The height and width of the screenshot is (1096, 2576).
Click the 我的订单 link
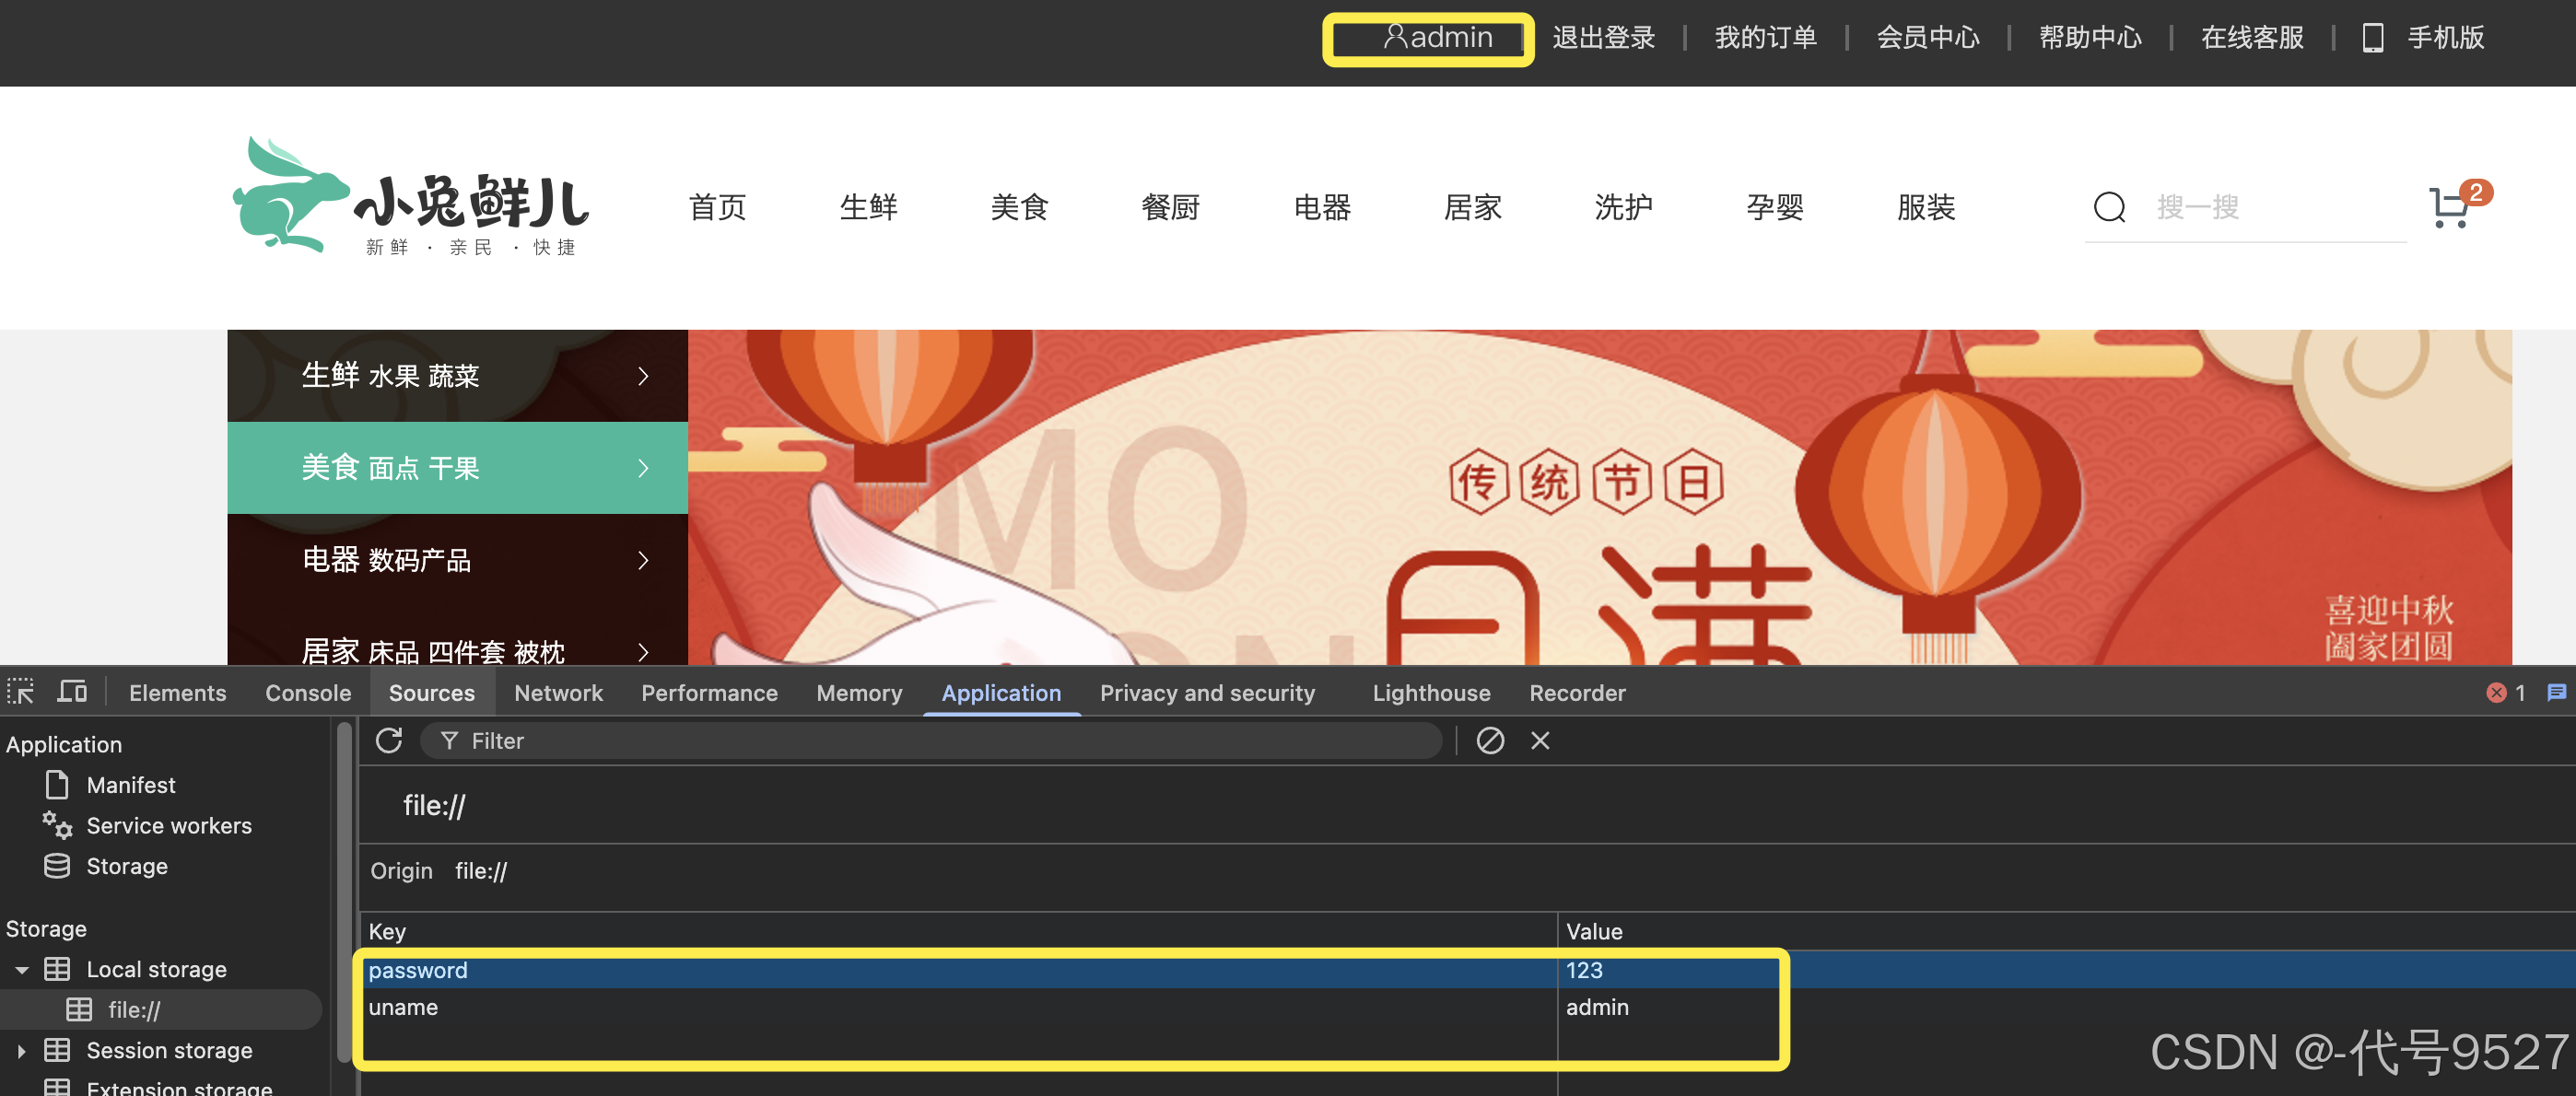coord(1765,38)
